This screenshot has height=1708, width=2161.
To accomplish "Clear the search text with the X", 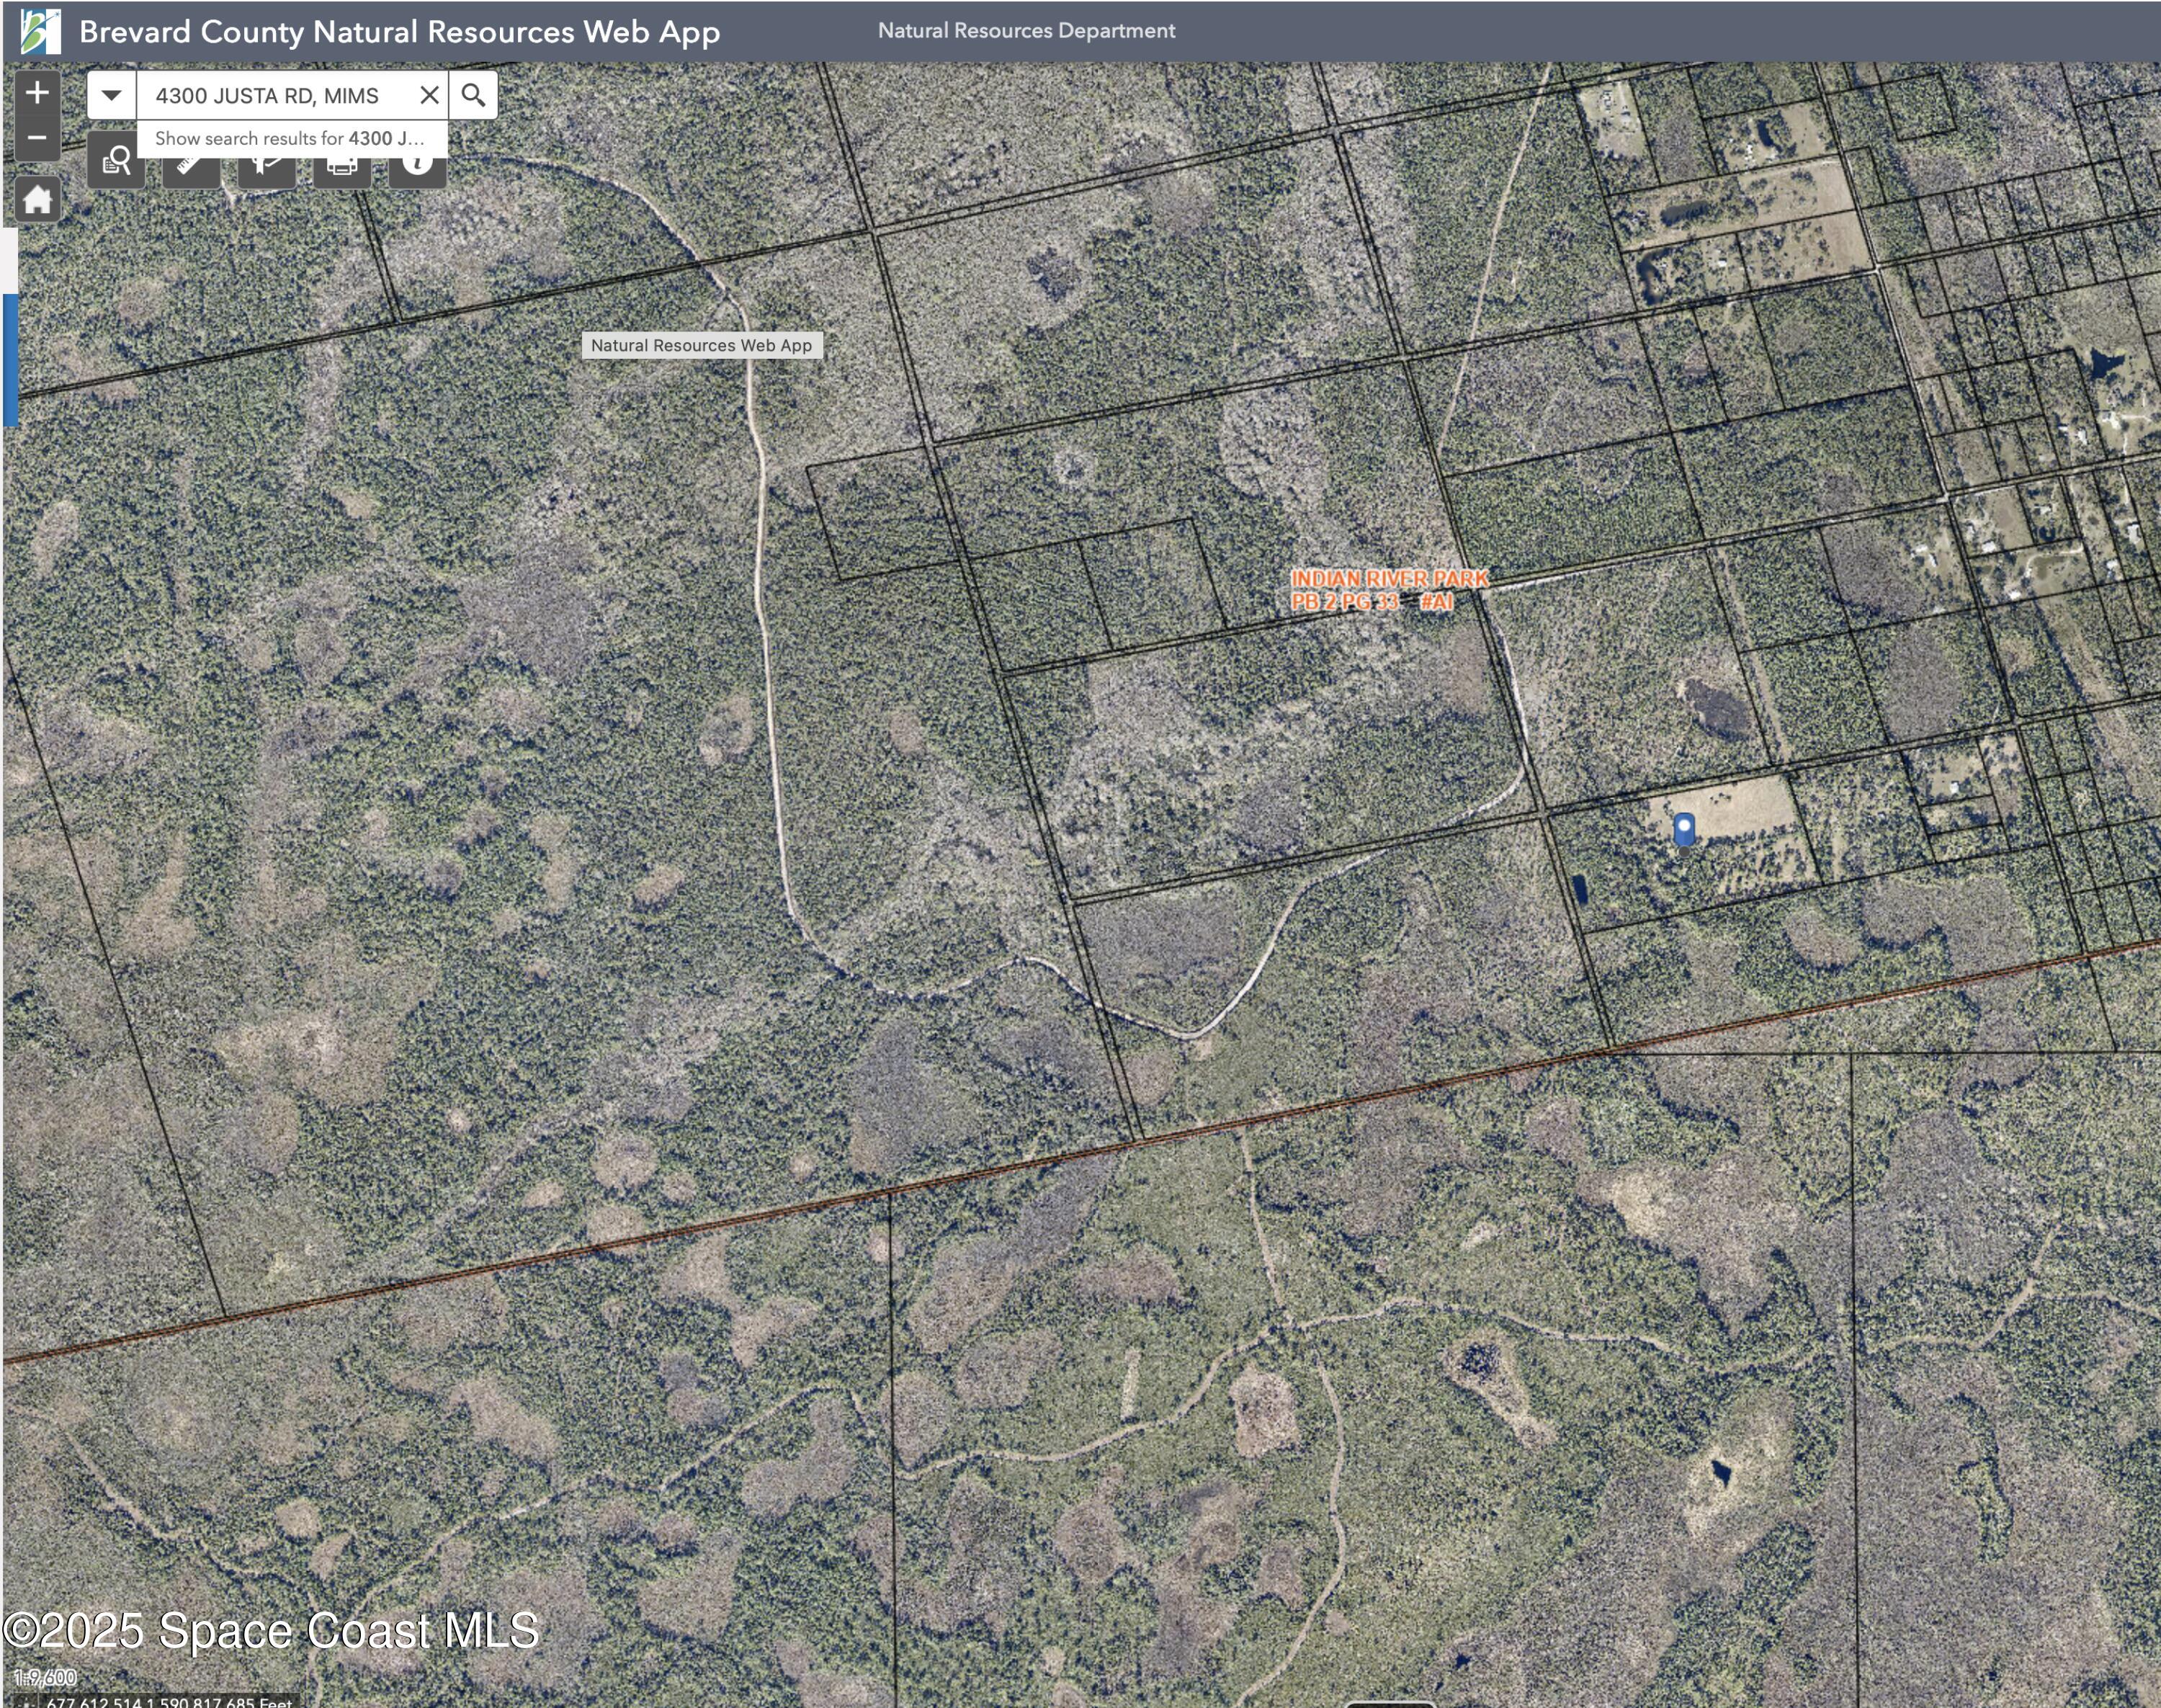I will click(x=430, y=95).
